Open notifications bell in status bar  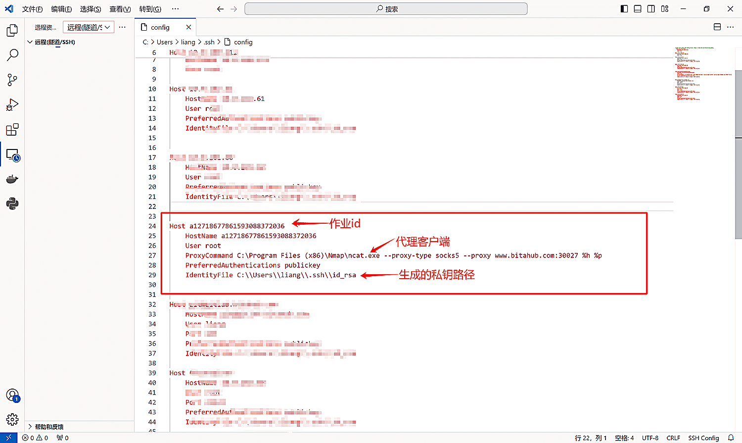(x=731, y=438)
